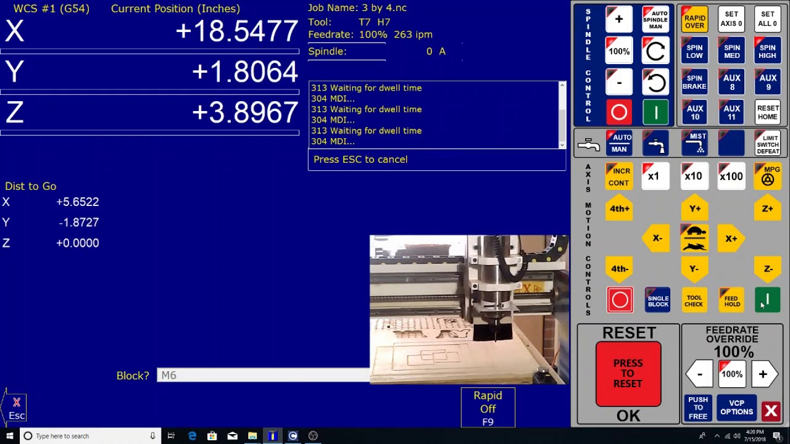The image size is (790, 444).
Task: Jog Z+ axis arrow
Action: pyautogui.click(x=768, y=208)
